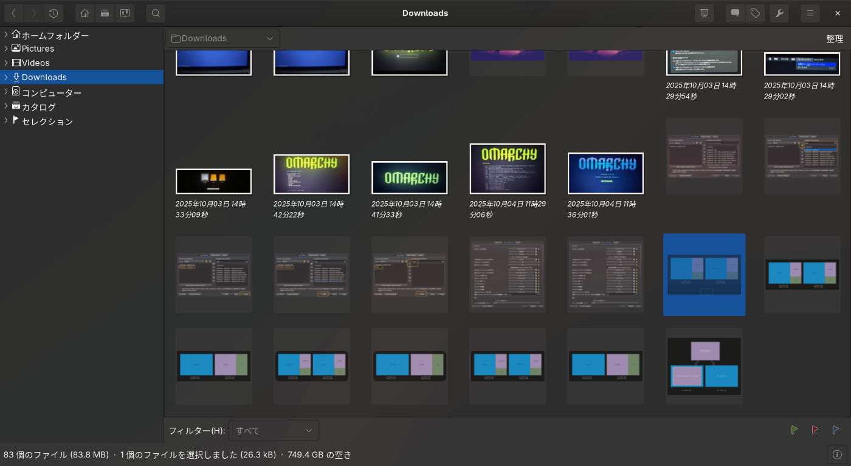
Task: Select コンピューター in the sidebar
Action: click(x=52, y=92)
